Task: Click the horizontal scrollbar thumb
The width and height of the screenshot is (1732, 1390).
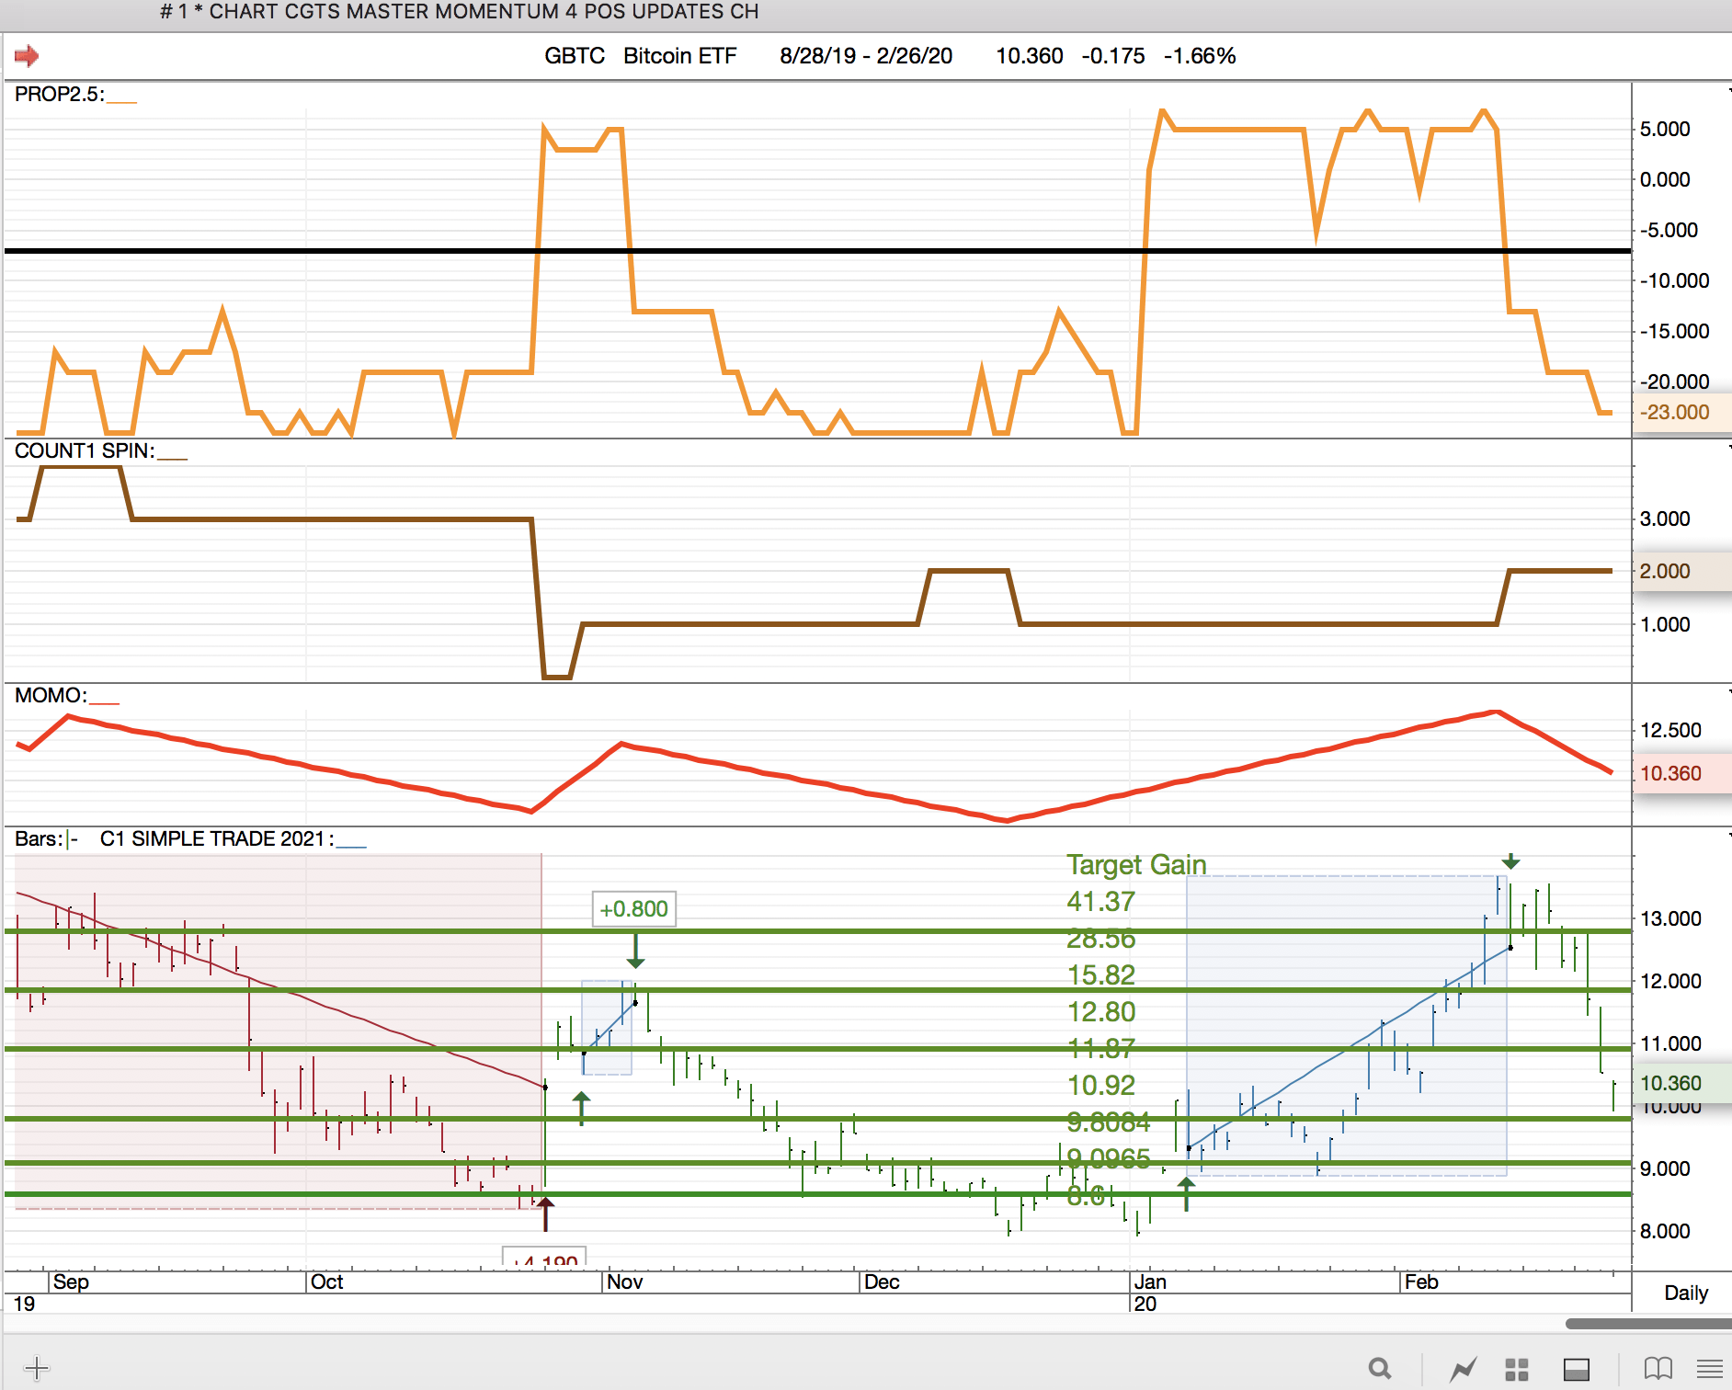Action: tap(1647, 1324)
